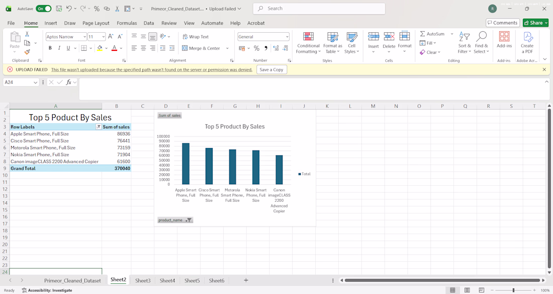The height and width of the screenshot is (294, 553).
Task: Click the Search box in title bar
Action: point(319,9)
